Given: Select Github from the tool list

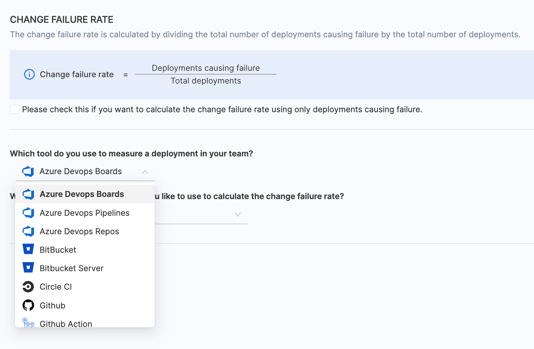Looking at the screenshot, I should pyautogui.click(x=53, y=306).
